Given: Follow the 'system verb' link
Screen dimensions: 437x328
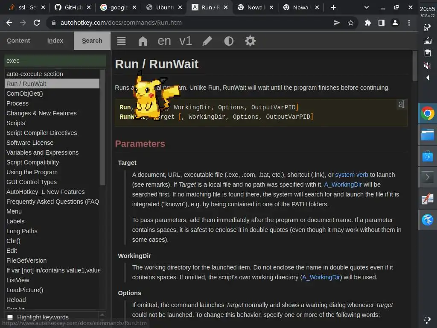Looking at the screenshot, I should (352, 175).
